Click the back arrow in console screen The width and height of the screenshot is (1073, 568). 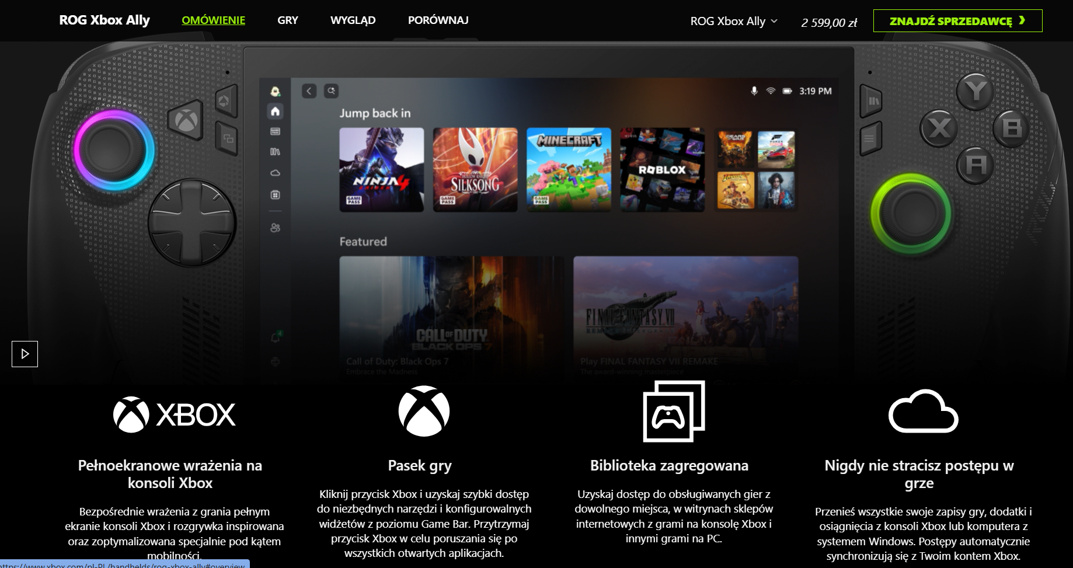pyautogui.click(x=309, y=91)
